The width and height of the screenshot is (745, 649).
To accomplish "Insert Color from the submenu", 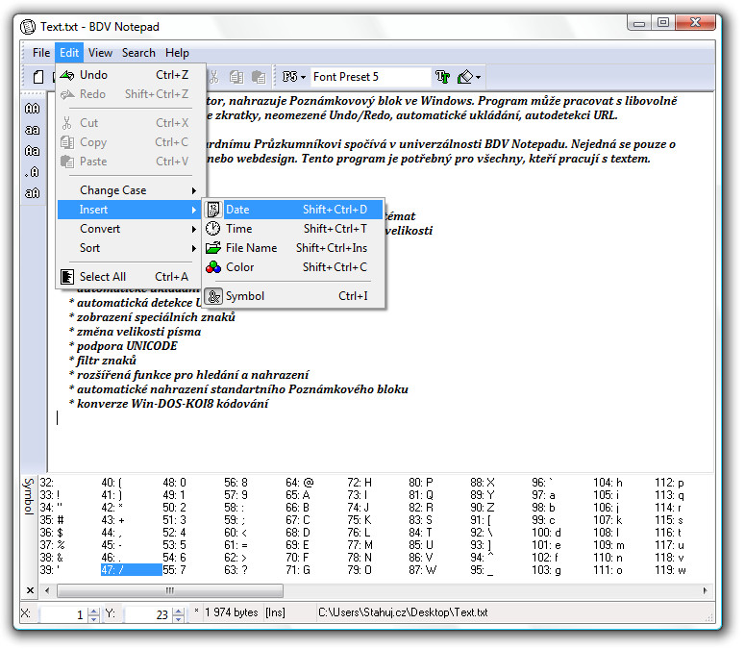I will 294,267.
